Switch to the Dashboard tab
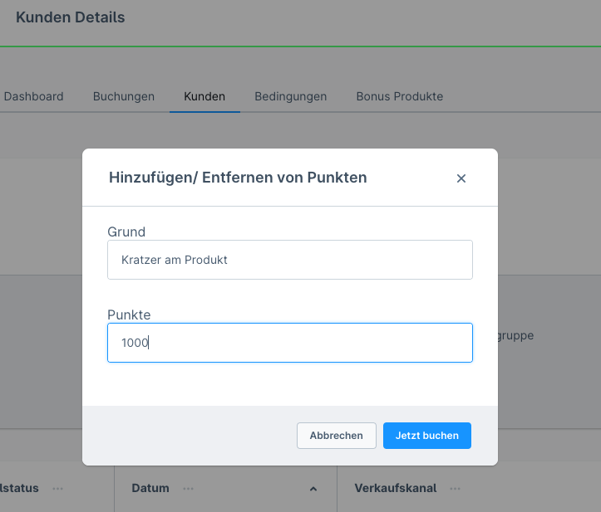The image size is (601, 512). click(x=33, y=96)
